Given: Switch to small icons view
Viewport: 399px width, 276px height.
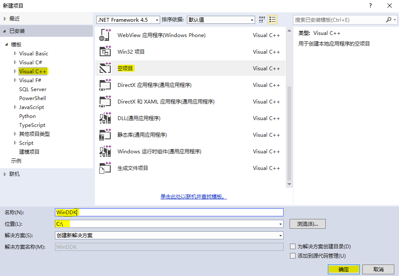Looking at the screenshot, I should pyautogui.click(x=262, y=20).
